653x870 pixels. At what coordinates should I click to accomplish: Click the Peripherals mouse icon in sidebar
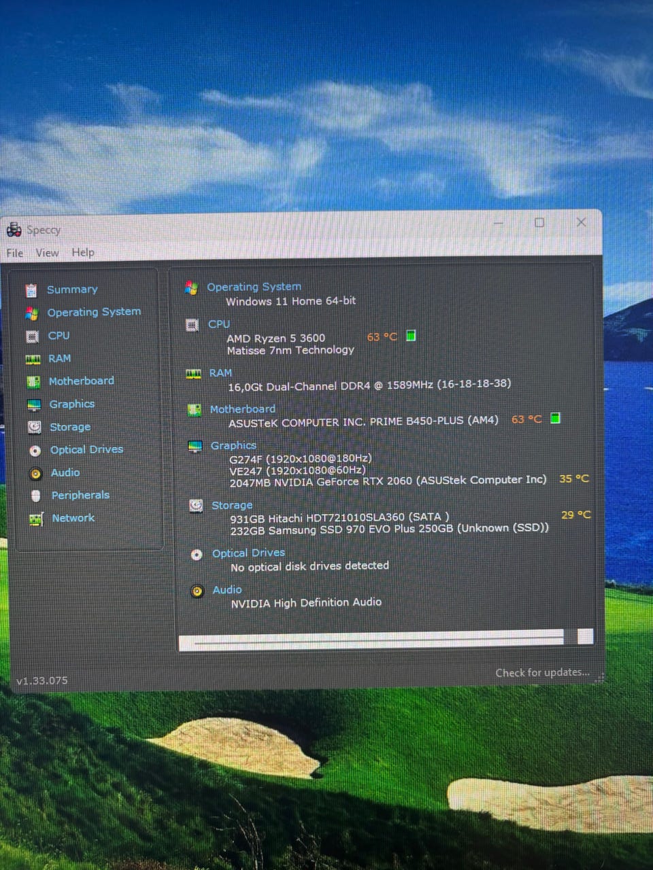click(x=36, y=496)
